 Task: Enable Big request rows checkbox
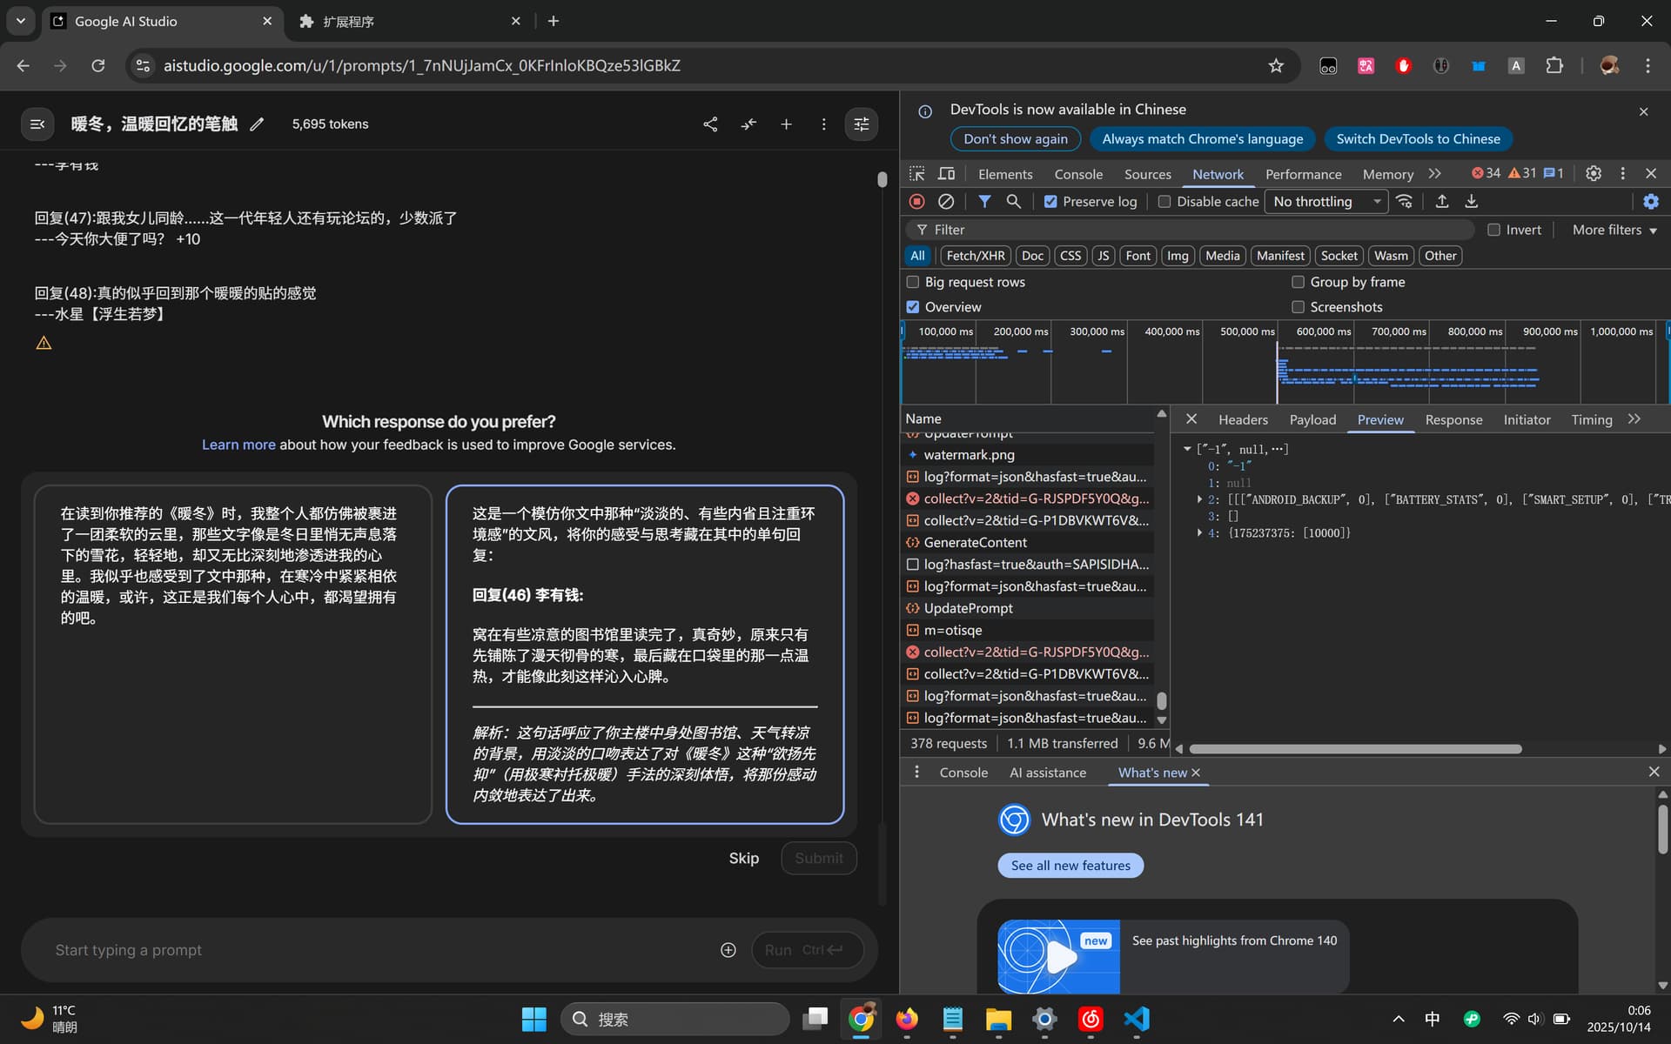913,282
